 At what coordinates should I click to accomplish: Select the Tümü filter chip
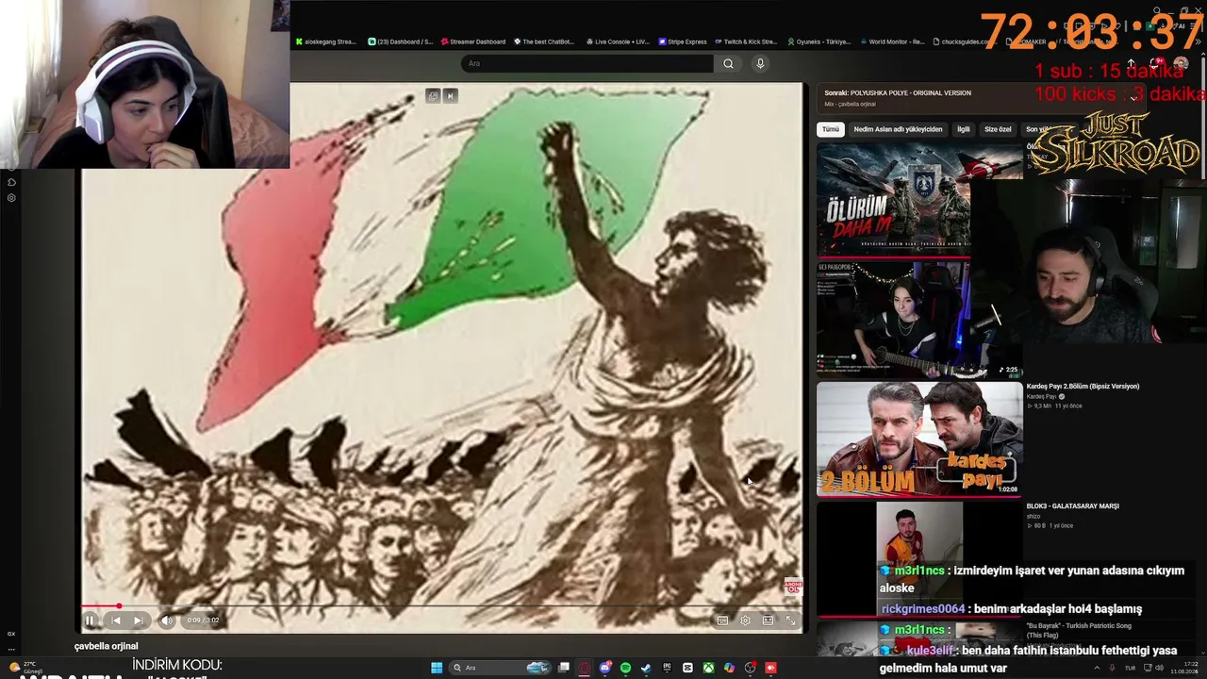point(830,129)
